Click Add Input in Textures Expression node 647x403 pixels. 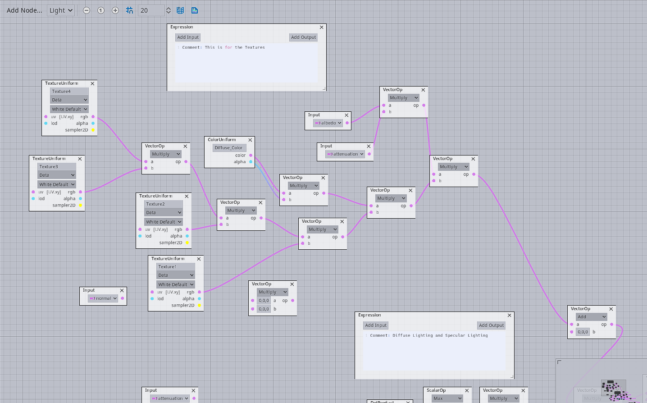click(188, 37)
